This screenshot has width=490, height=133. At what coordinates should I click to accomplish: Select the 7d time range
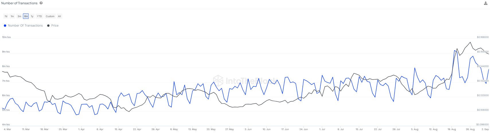point(6,16)
